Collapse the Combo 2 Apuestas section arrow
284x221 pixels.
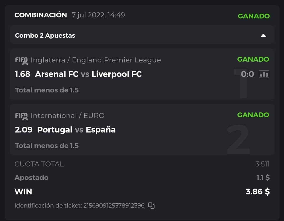pyautogui.click(x=263, y=36)
